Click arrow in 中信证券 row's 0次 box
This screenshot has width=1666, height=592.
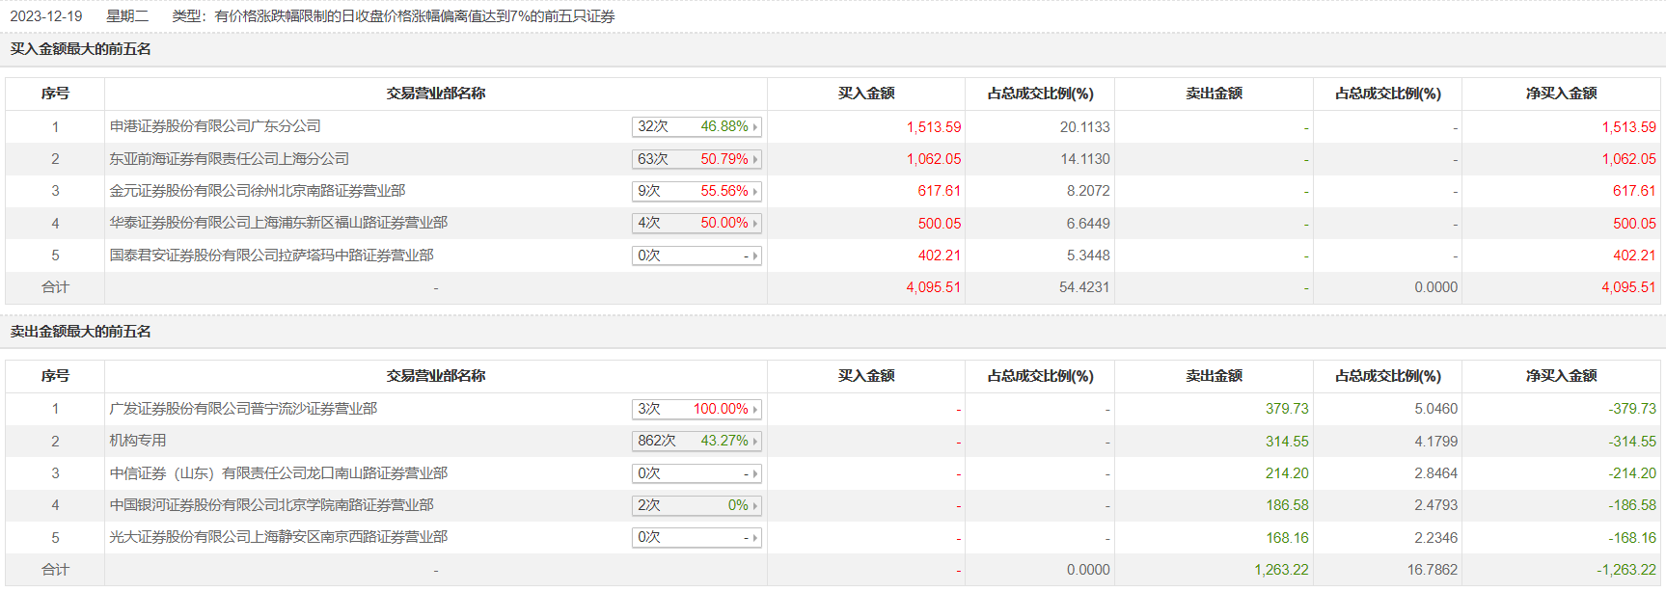755,474
